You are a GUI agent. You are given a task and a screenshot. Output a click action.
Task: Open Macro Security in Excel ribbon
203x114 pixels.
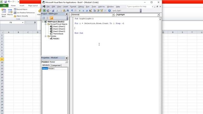coord(21,16)
